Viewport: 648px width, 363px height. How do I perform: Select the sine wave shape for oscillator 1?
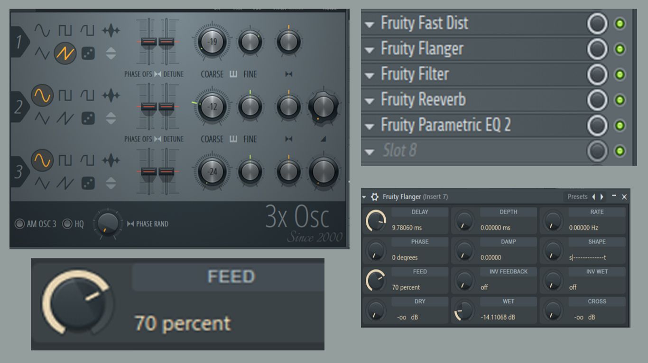coord(42,31)
